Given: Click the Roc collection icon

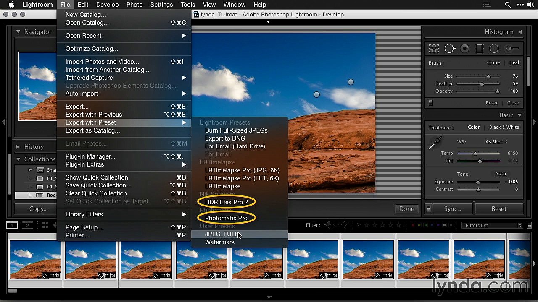Looking at the screenshot, I should point(40,195).
